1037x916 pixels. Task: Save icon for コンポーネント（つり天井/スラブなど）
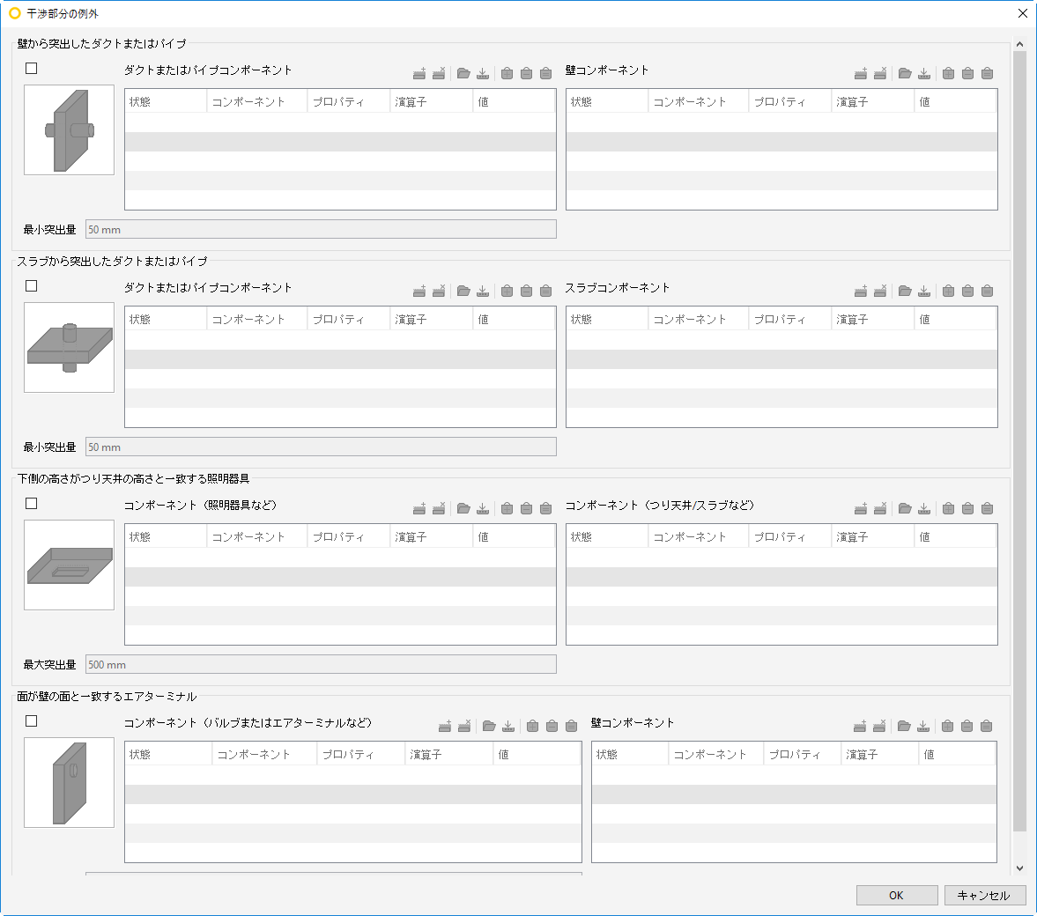coord(924,508)
